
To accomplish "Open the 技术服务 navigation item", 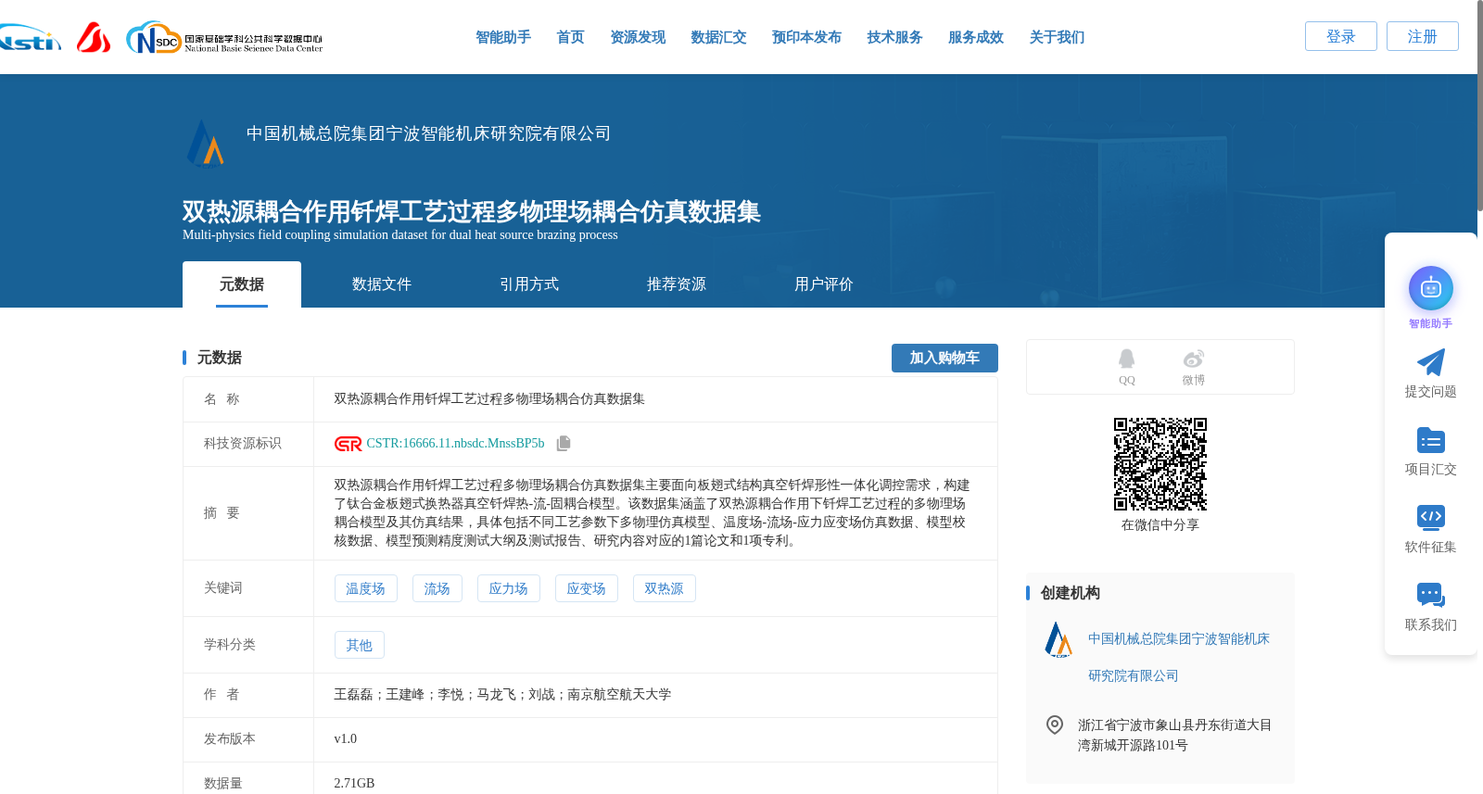I will tap(894, 37).
